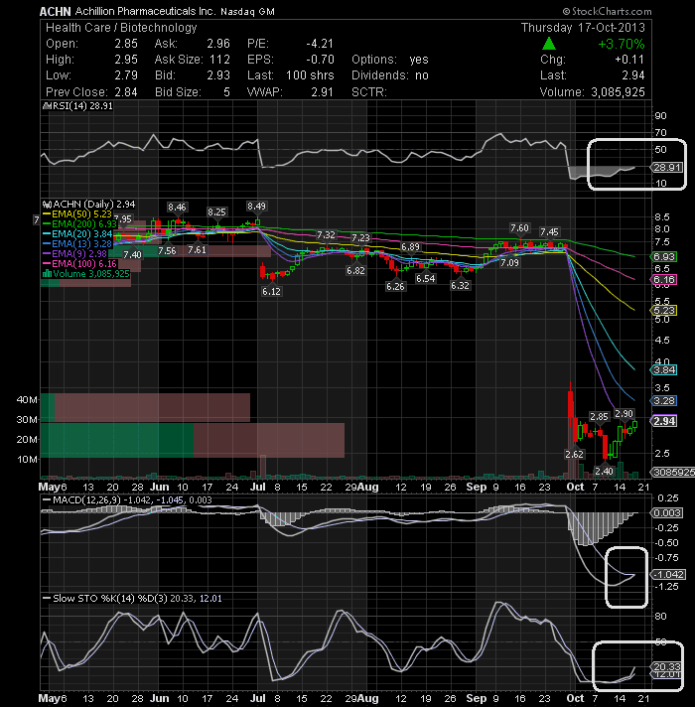Click the header Volume value 3,085,925
The width and height of the screenshot is (695, 707).
[x=618, y=92]
